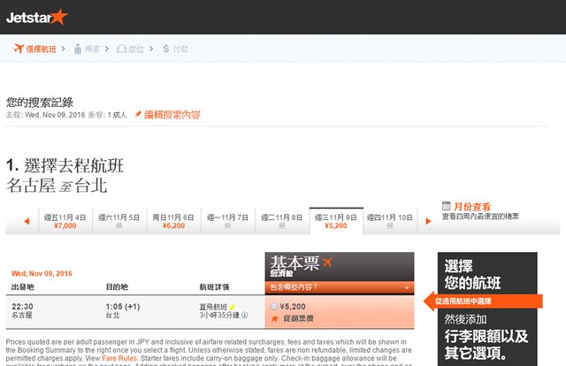Show earlier dates with the left arrow

27,221
